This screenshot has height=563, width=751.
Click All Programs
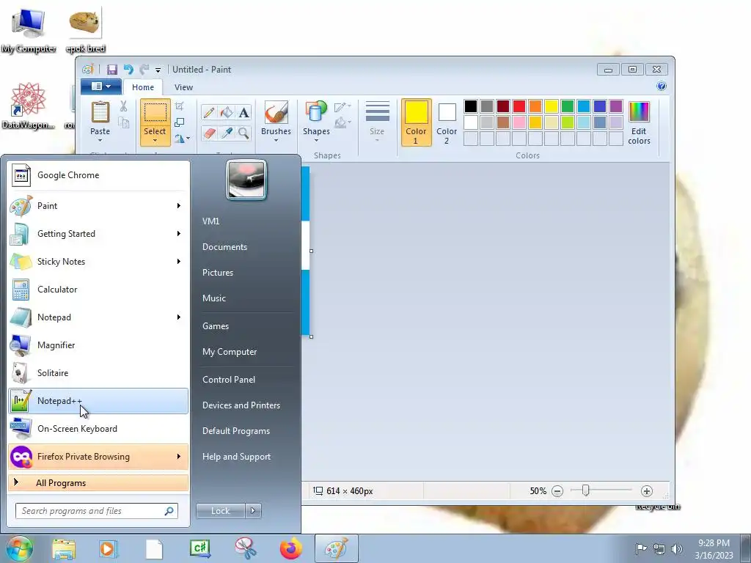pos(98,483)
